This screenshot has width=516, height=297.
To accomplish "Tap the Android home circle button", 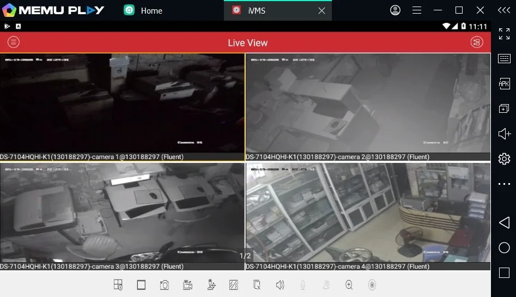I will (504, 247).
